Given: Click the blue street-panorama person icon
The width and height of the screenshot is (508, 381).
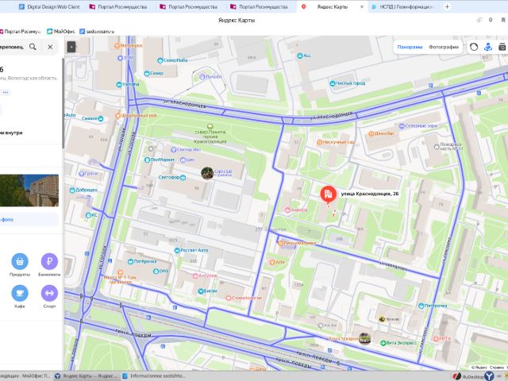Looking at the screenshot, I should click(x=488, y=47).
